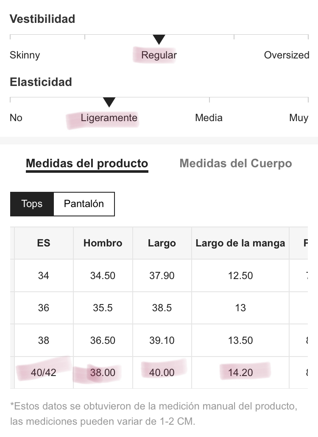Image resolution: width=318 pixels, height=437 pixels.
Task: Select the size 34 row
Action: (x=159, y=276)
